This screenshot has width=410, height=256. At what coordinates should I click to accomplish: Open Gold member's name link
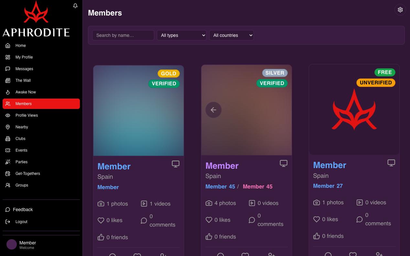point(114,166)
